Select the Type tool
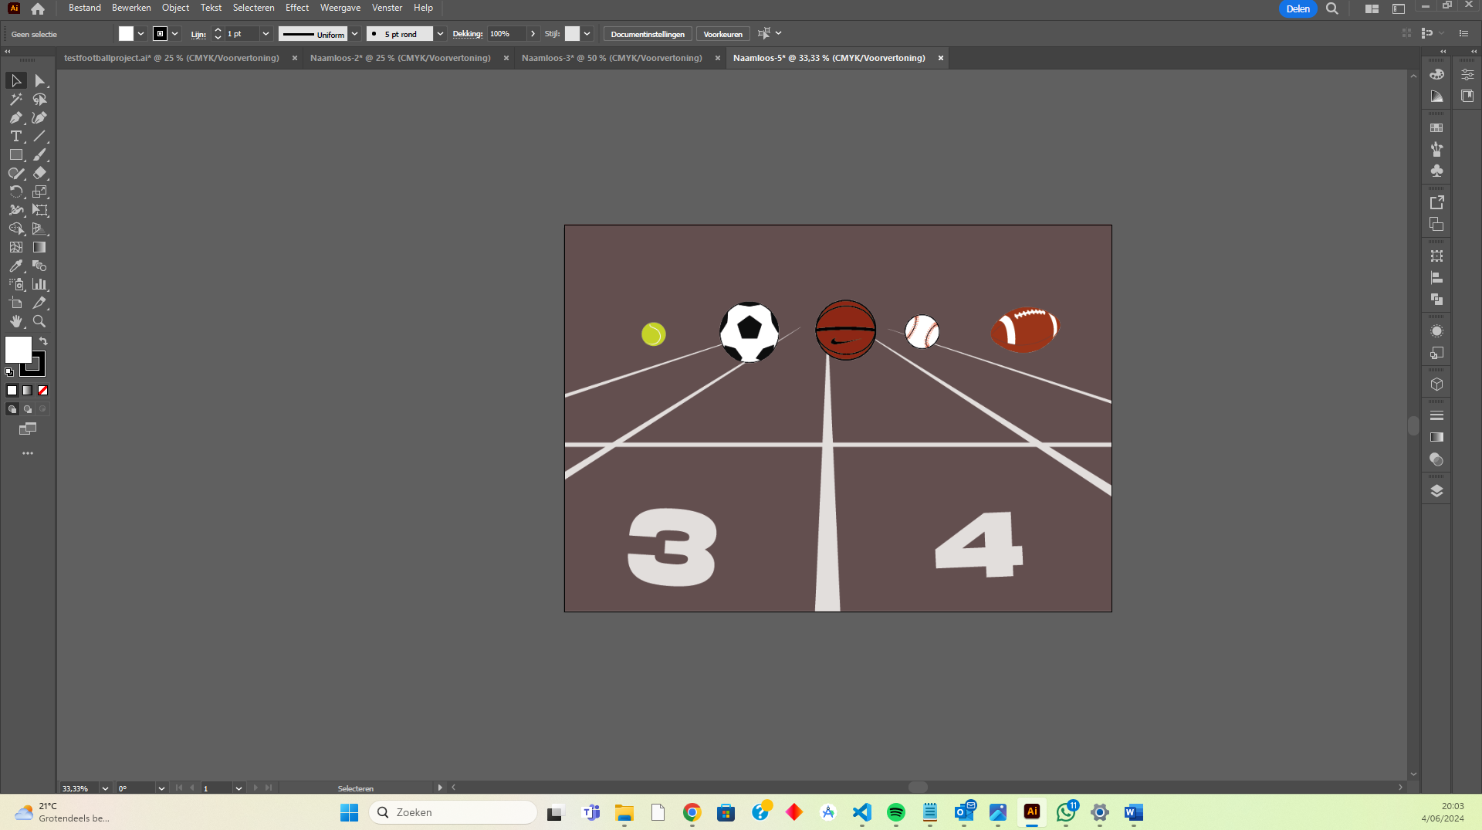Viewport: 1482px width, 830px height. click(x=15, y=137)
